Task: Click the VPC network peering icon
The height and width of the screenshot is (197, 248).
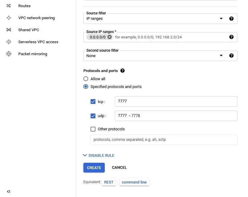Action: (x=9, y=18)
